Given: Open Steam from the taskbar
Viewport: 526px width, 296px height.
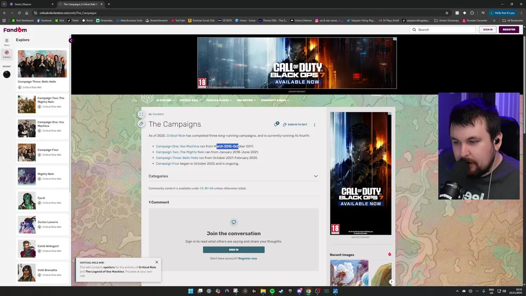Looking at the screenshot, I should pos(281,291).
